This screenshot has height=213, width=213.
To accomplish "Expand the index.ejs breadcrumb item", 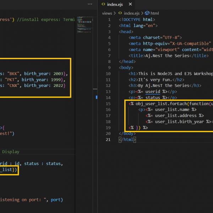I will pyautogui.click(x=132, y=13).
